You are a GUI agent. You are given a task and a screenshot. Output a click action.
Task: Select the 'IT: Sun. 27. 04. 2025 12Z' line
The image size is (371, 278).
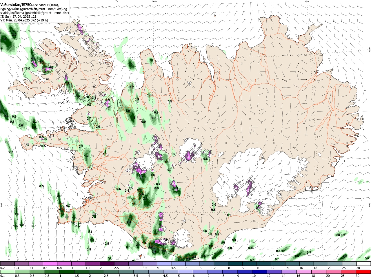(18, 17)
